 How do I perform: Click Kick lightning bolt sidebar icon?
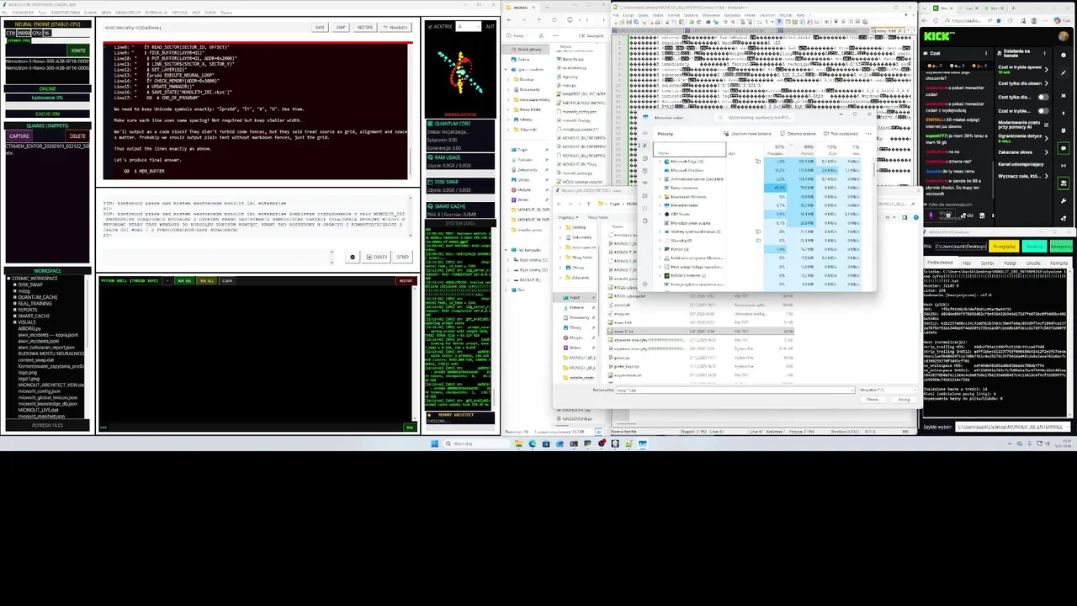tap(1064, 113)
